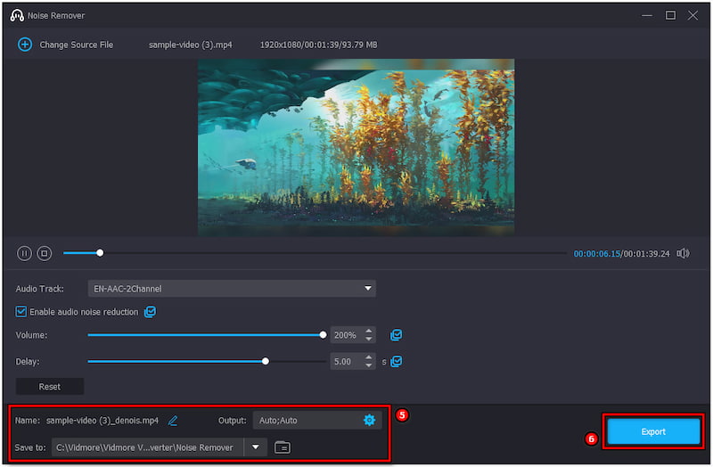The width and height of the screenshot is (713, 467).
Task: Click apply-to-all icon beside noise reduction
Action: (151, 312)
